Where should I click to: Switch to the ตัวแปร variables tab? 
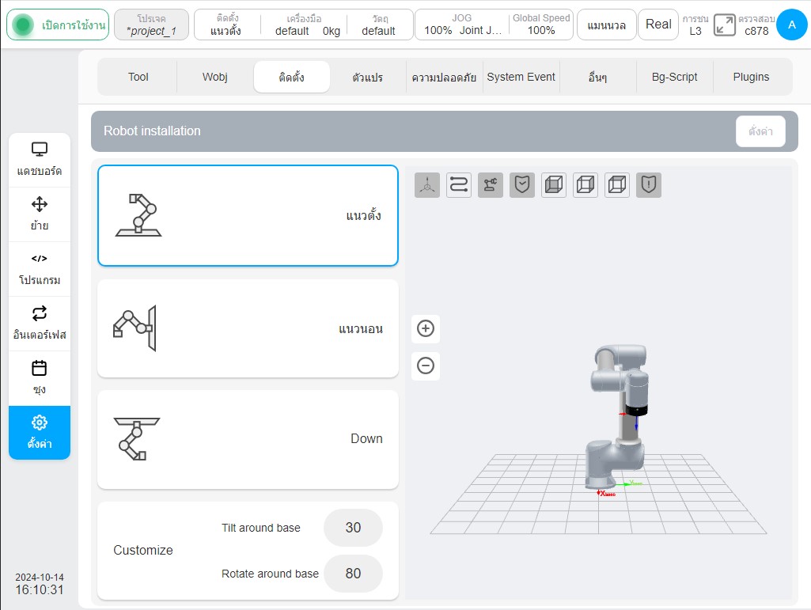click(x=368, y=77)
